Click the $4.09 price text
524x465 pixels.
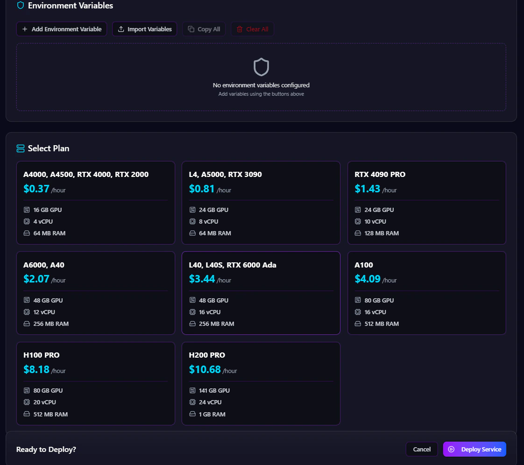pos(368,279)
